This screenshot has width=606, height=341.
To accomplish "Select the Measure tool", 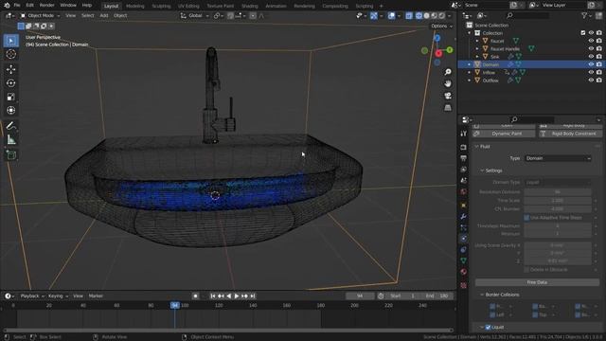I will coord(10,139).
